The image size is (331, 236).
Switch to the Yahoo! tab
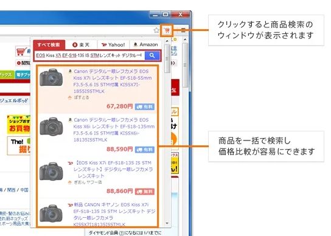pyautogui.click(x=113, y=45)
